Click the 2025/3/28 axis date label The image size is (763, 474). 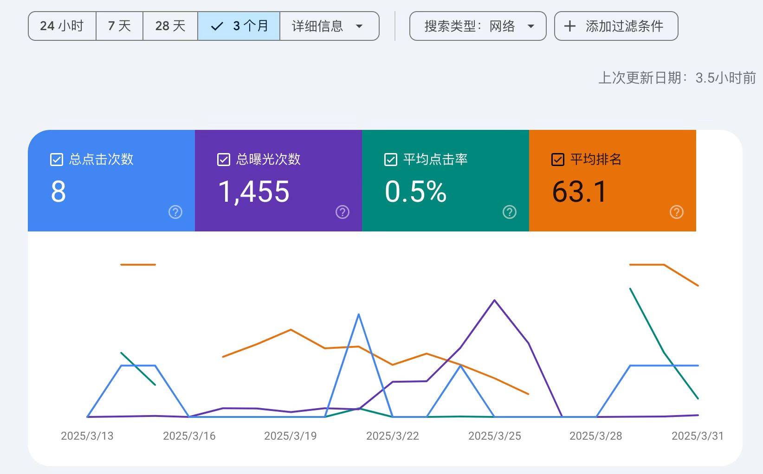click(596, 436)
